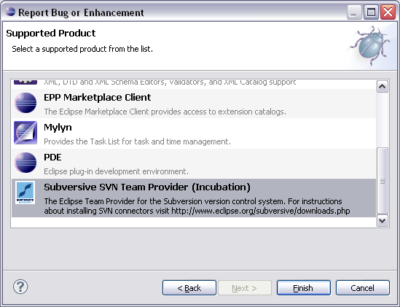Click the scrollbar track above the thumb
This screenshot has height=307, width=400.
pyautogui.click(x=382, y=120)
